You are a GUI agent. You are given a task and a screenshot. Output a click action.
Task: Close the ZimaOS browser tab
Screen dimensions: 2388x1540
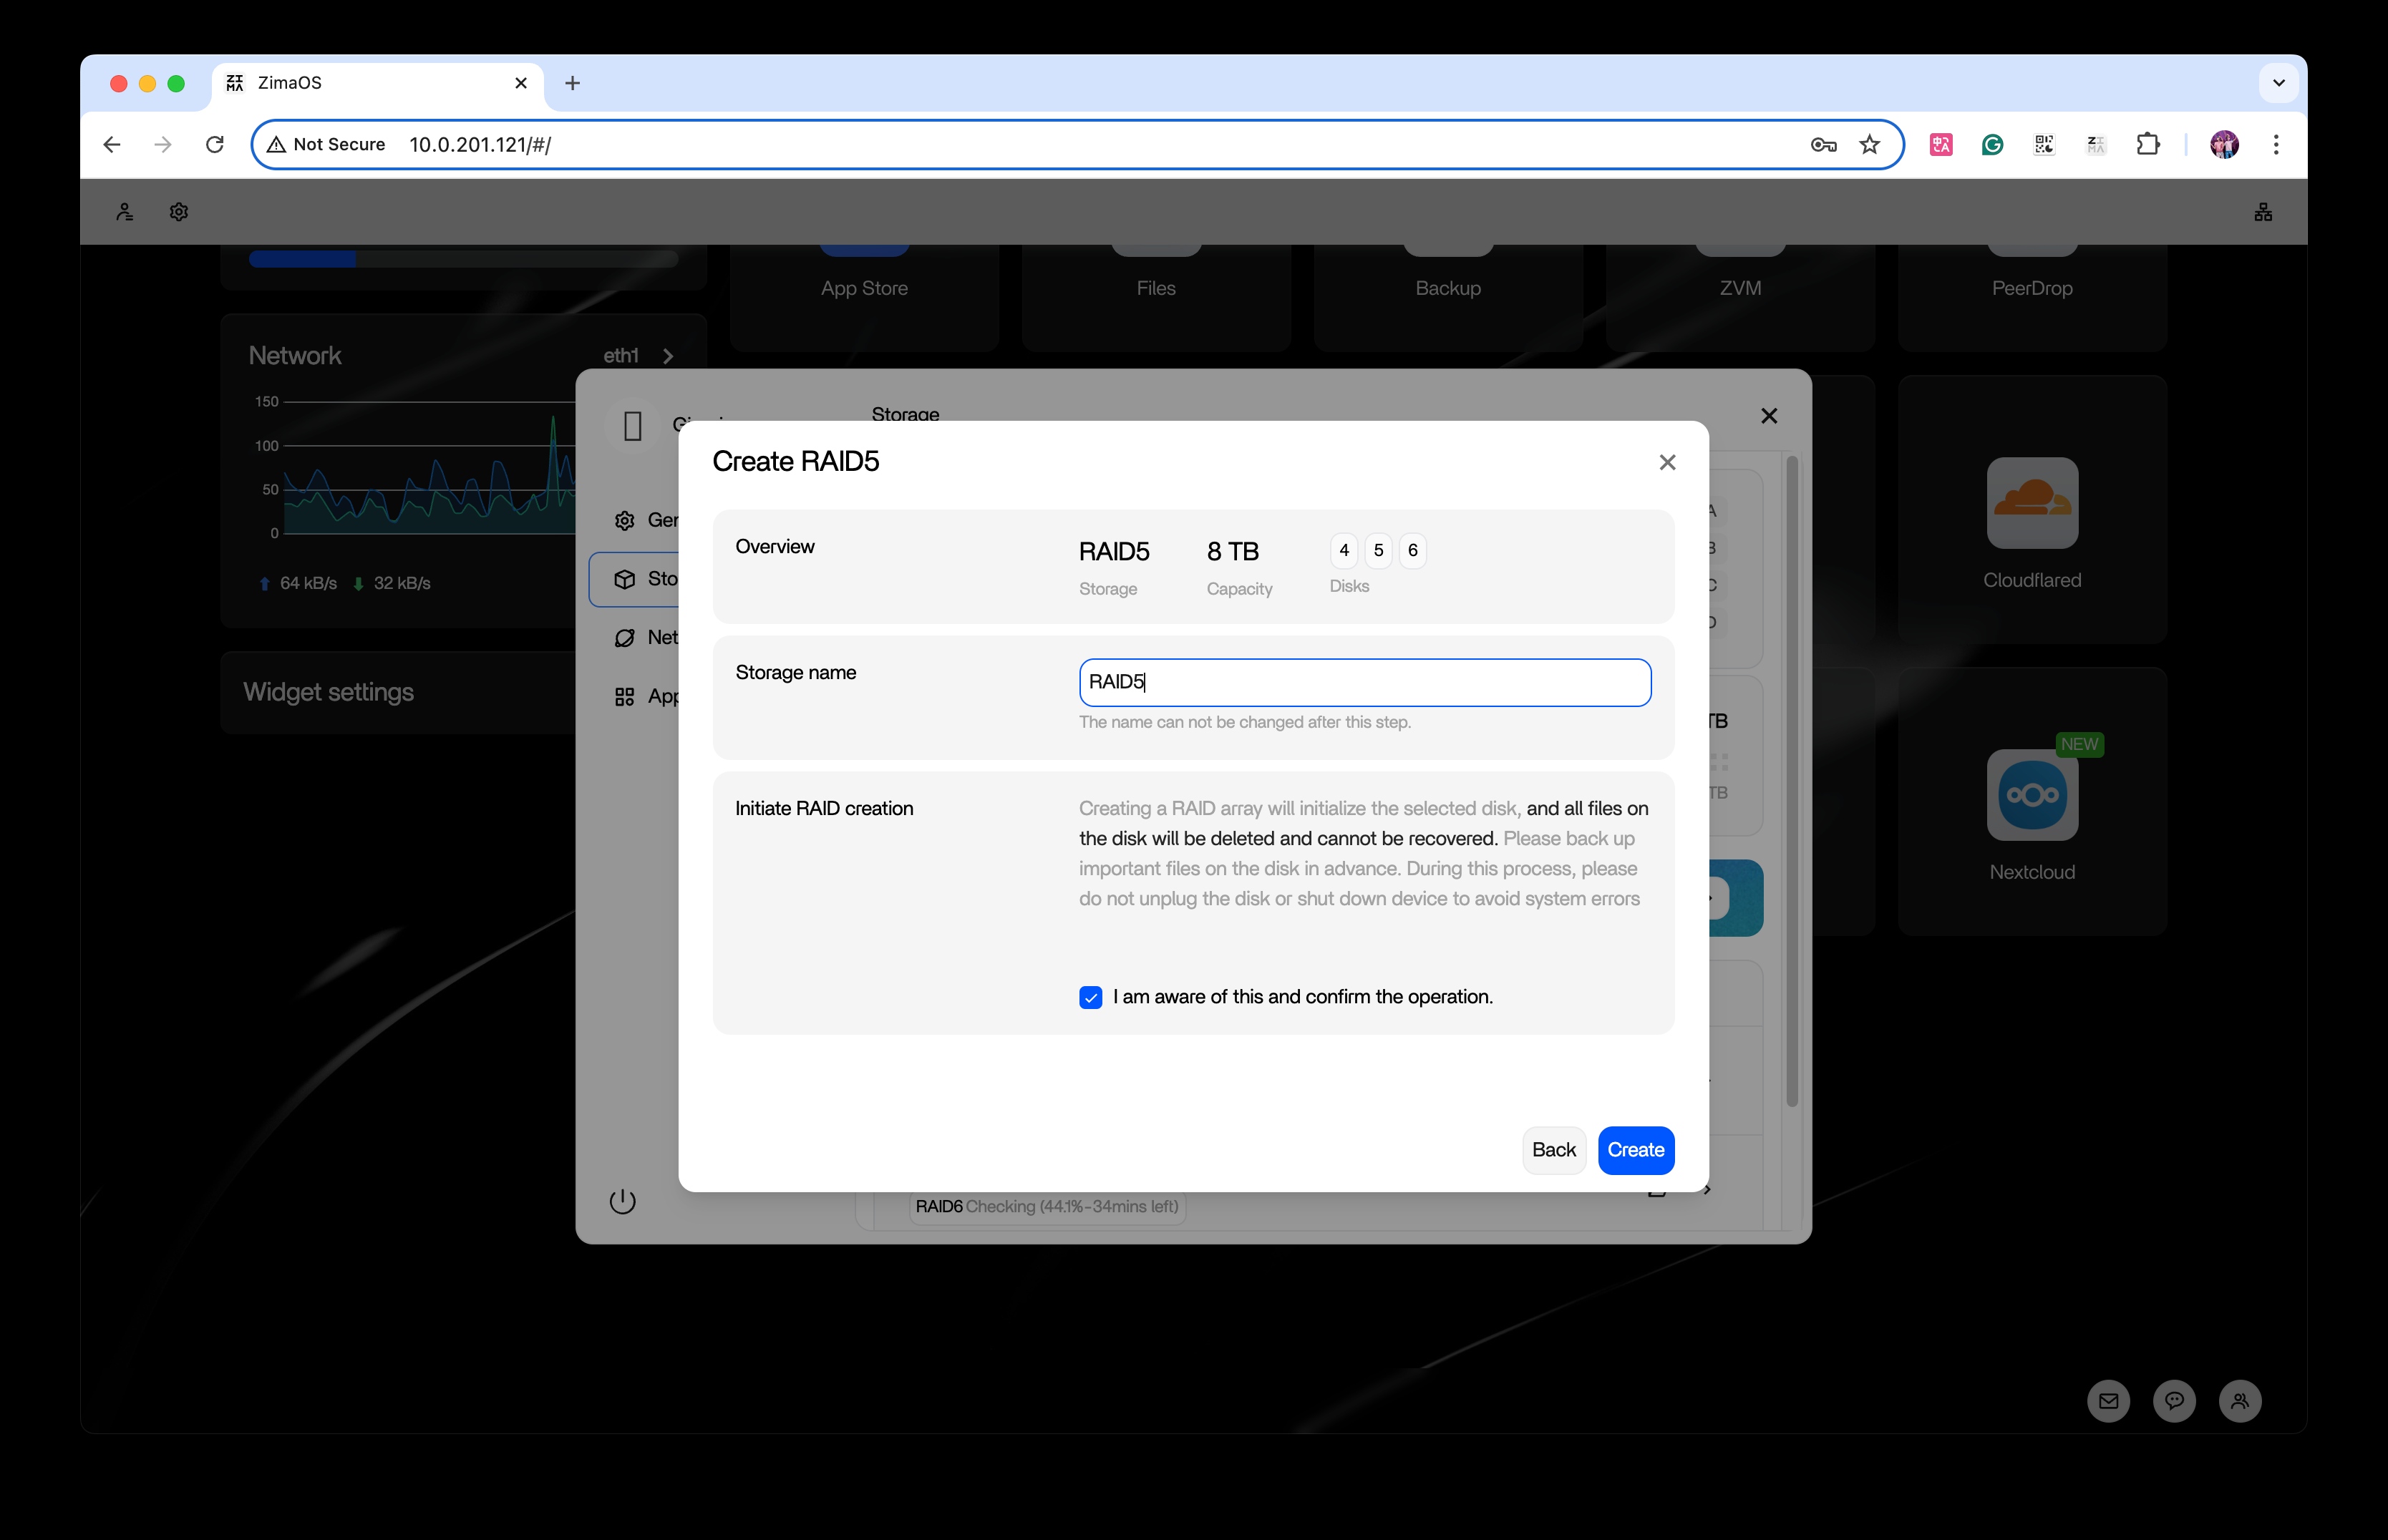(x=521, y=83)
